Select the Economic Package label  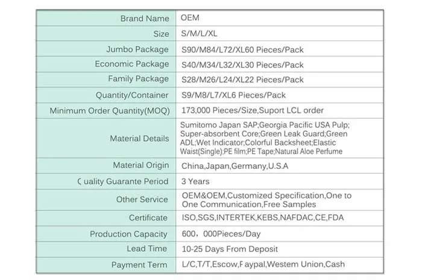point(131,64)
